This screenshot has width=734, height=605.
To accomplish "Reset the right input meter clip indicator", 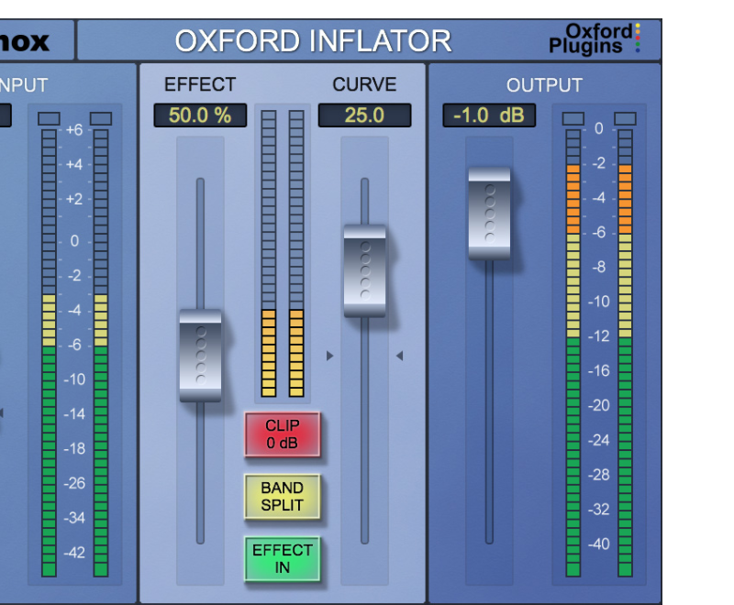I will click(101, 118).
